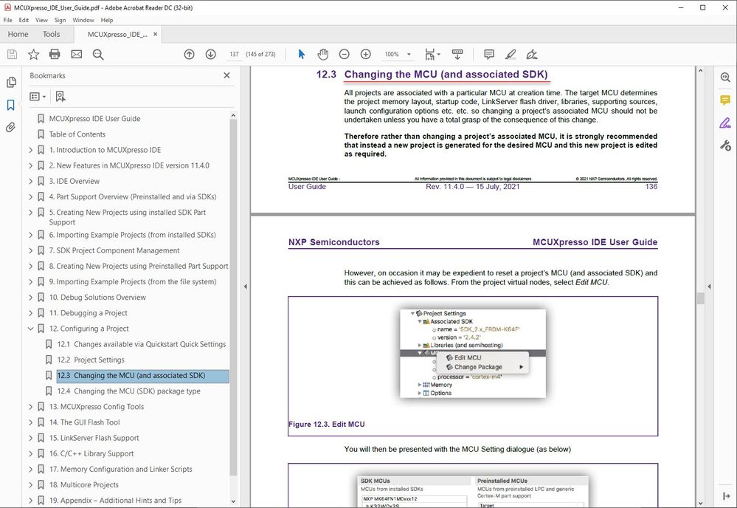Go to next page arrow
This screenshot has height=508, width=737.
pos(210,54)
